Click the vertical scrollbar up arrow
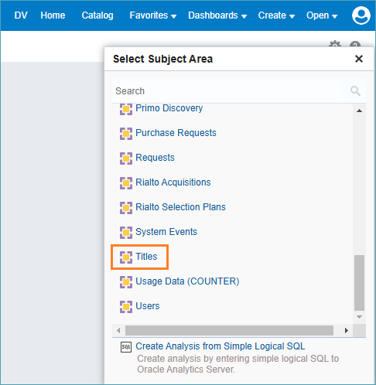Viewport: 376px width, 385px height. 359,111
